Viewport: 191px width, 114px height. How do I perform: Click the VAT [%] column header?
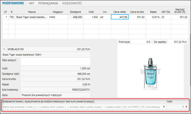tap(166, 12)
